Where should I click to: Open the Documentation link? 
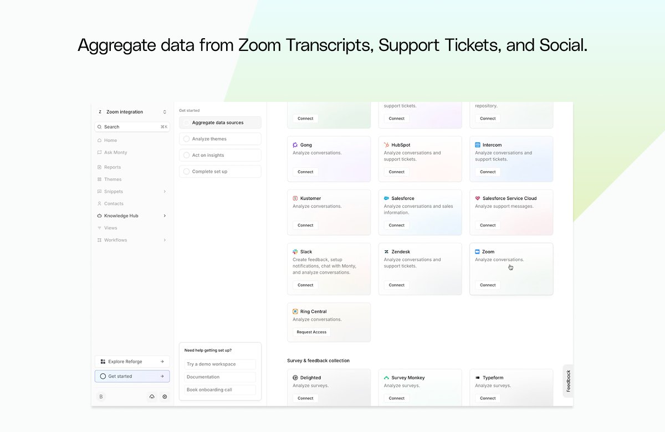click(x=220, y=377)
